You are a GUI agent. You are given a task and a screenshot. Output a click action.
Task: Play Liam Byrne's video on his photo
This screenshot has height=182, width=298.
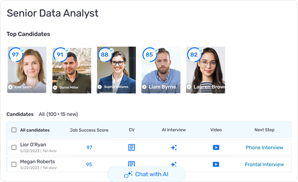144,87
